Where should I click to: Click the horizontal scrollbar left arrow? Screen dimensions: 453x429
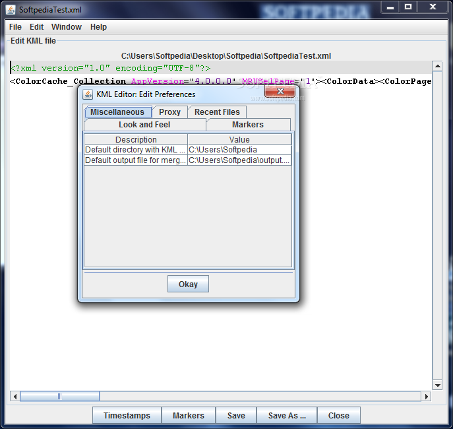click(x=15, y=396)
